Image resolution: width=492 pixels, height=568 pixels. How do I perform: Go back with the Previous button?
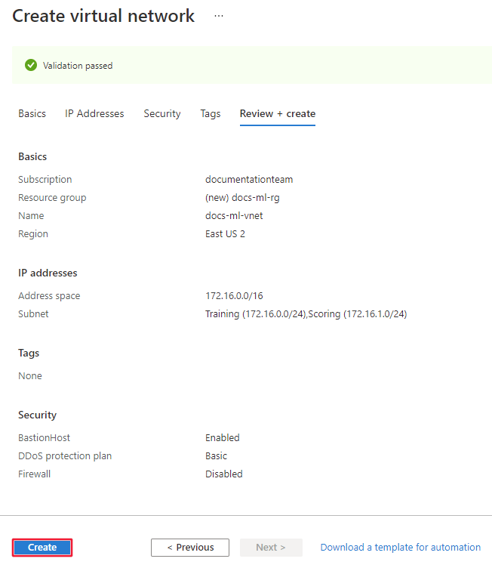tap(190, 548)
